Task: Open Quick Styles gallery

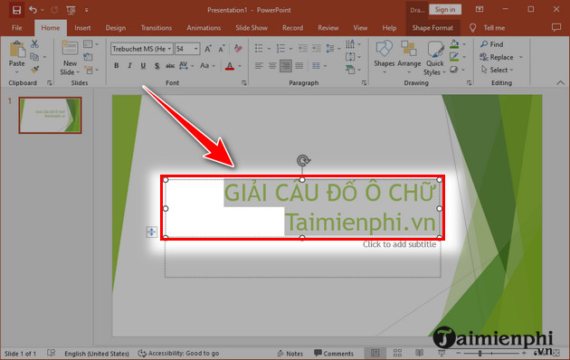Action: click(435, 58)
